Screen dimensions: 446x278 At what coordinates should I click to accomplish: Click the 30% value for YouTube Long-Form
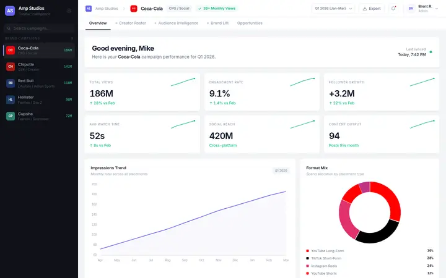[430, 250]
